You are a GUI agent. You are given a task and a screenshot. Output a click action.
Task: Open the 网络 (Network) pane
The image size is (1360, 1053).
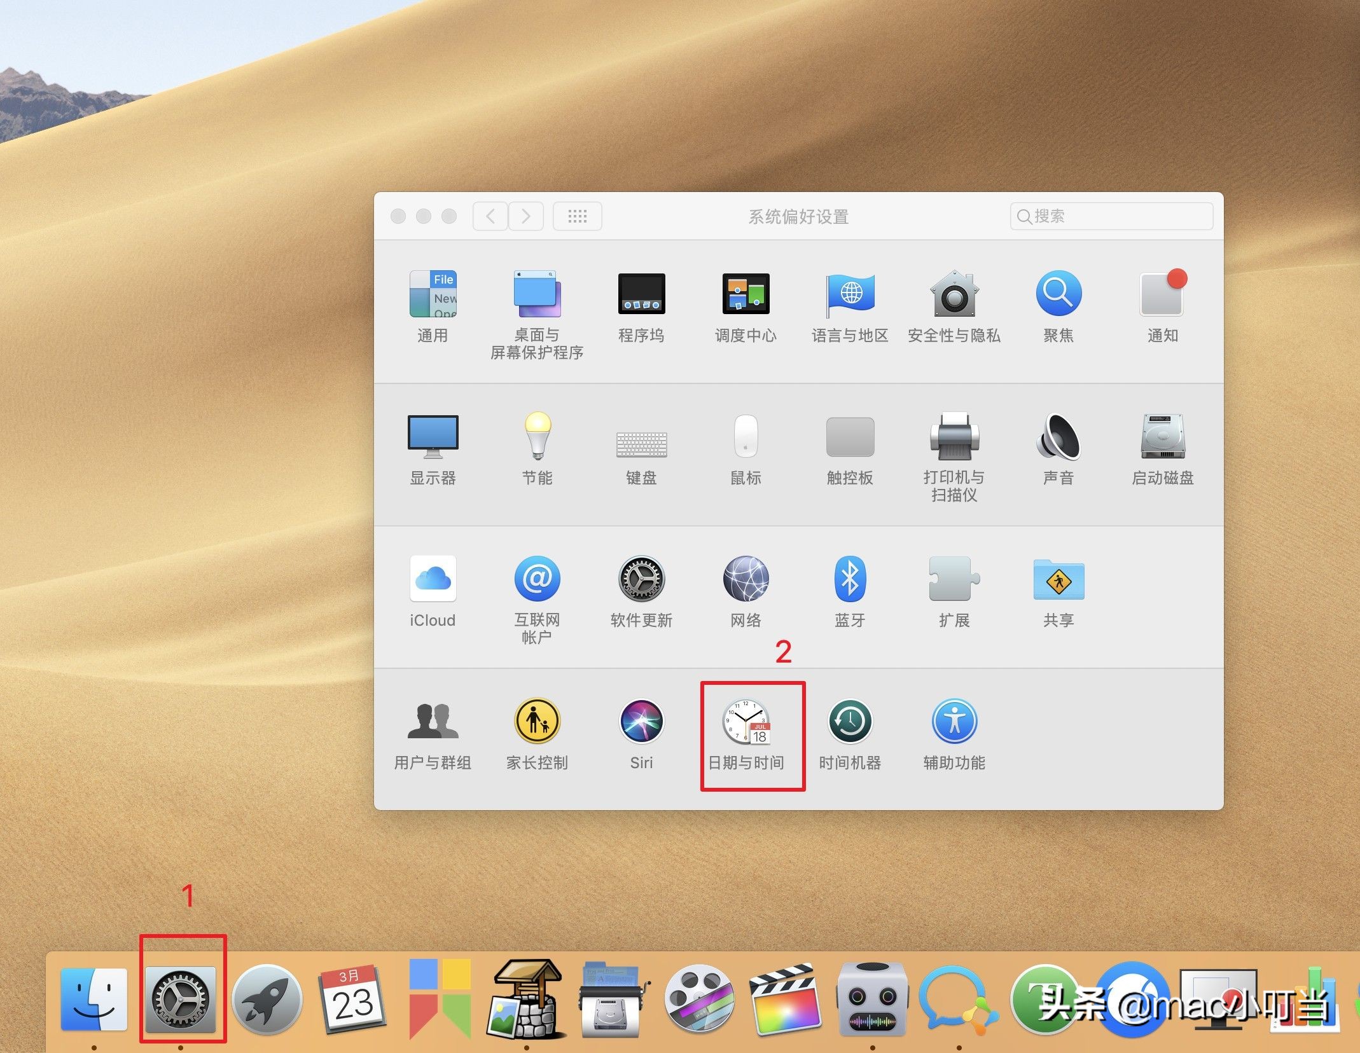coord(746,579)
